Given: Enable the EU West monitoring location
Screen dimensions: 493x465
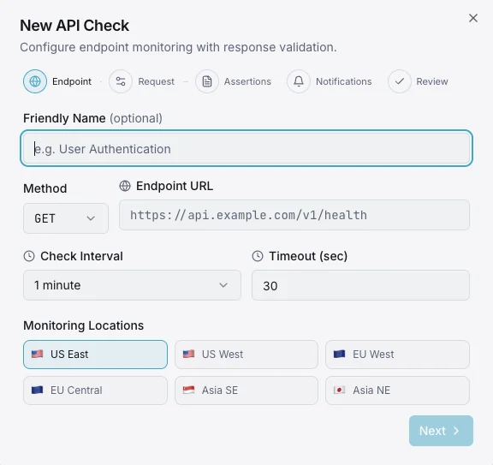Looking at the screenshot, I should point(397,355).
